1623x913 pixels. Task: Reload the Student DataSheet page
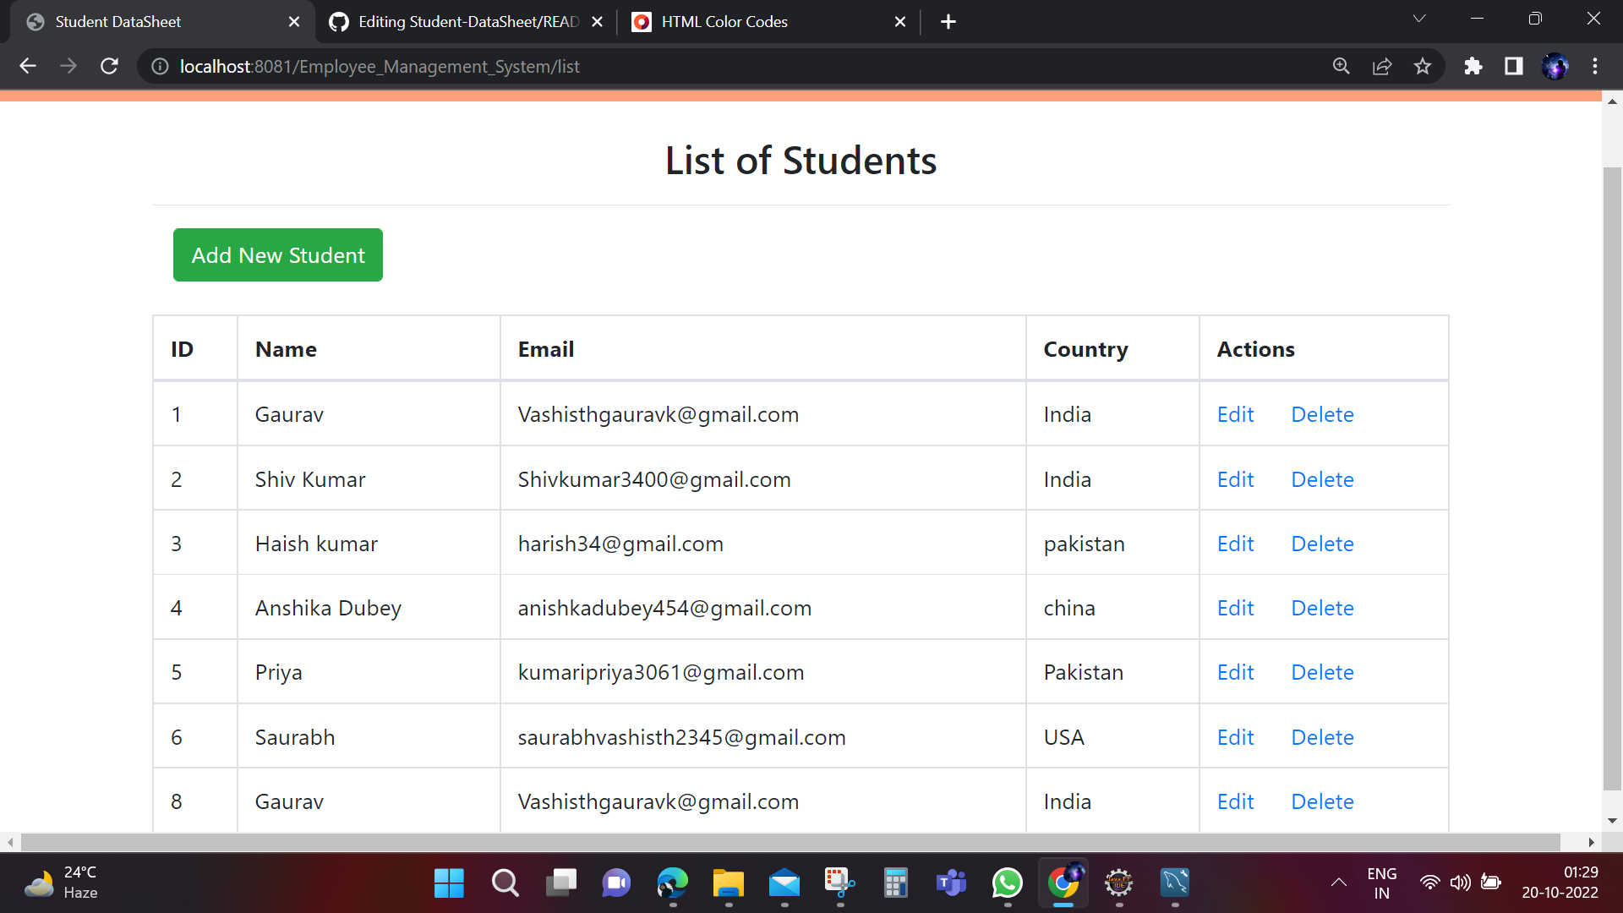click(x=109, y=66)
